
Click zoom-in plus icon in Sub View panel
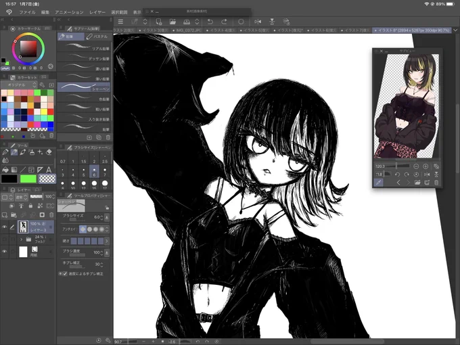(x=425, y=166)
